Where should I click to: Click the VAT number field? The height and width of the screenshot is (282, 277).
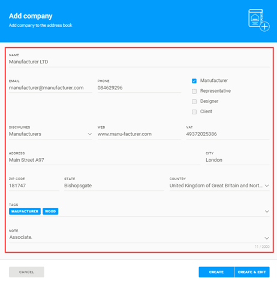[x=228, y=134]
